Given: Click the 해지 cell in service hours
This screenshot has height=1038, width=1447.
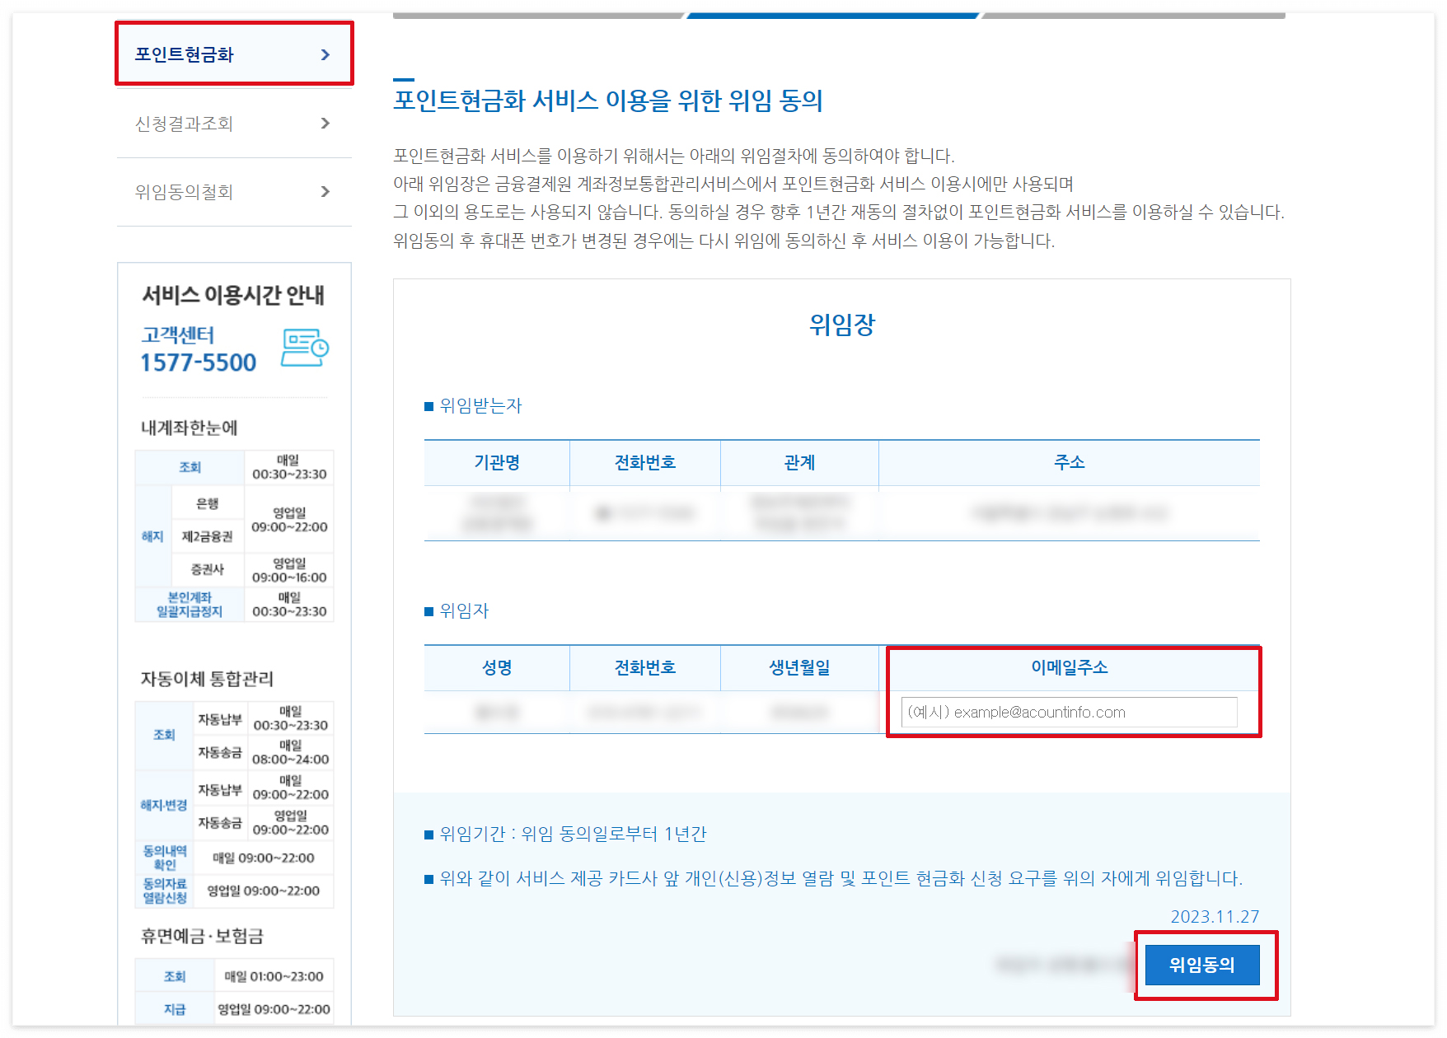Looking at the screenshot, I should tap(152, 534).
